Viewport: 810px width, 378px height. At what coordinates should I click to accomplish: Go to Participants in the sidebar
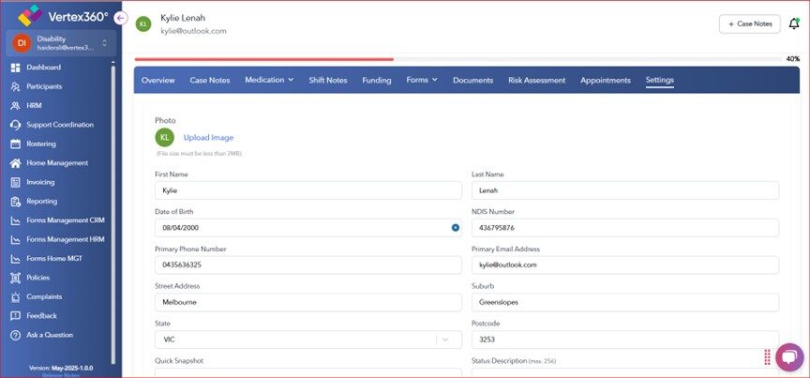(44, 87)
